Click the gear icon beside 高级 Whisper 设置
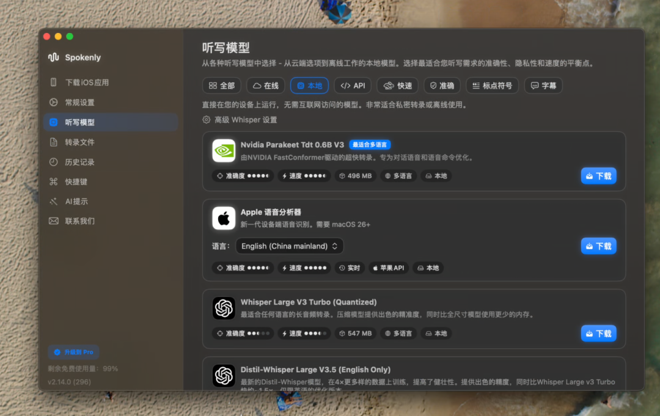This screenshot has height=416, width=660. click(207, 120)
